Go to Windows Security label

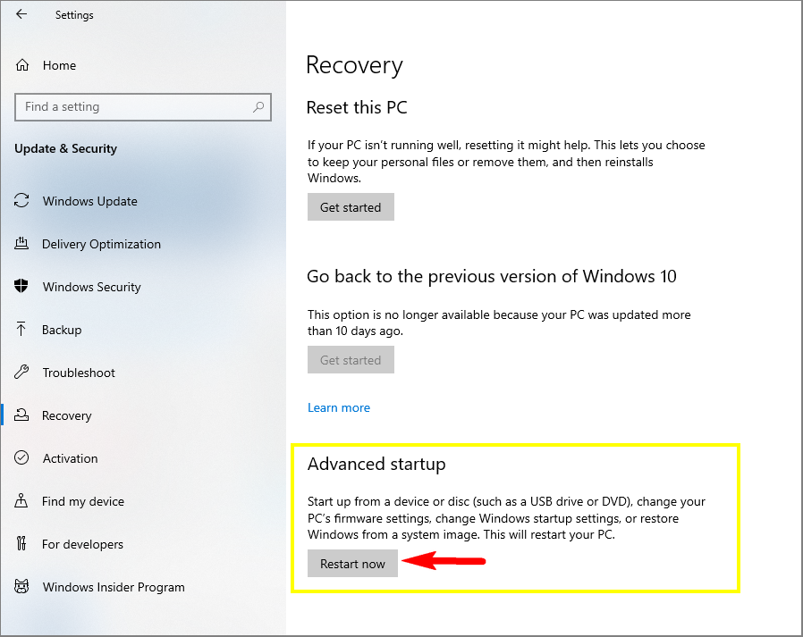pyautogui.click(x=92, y=287)
